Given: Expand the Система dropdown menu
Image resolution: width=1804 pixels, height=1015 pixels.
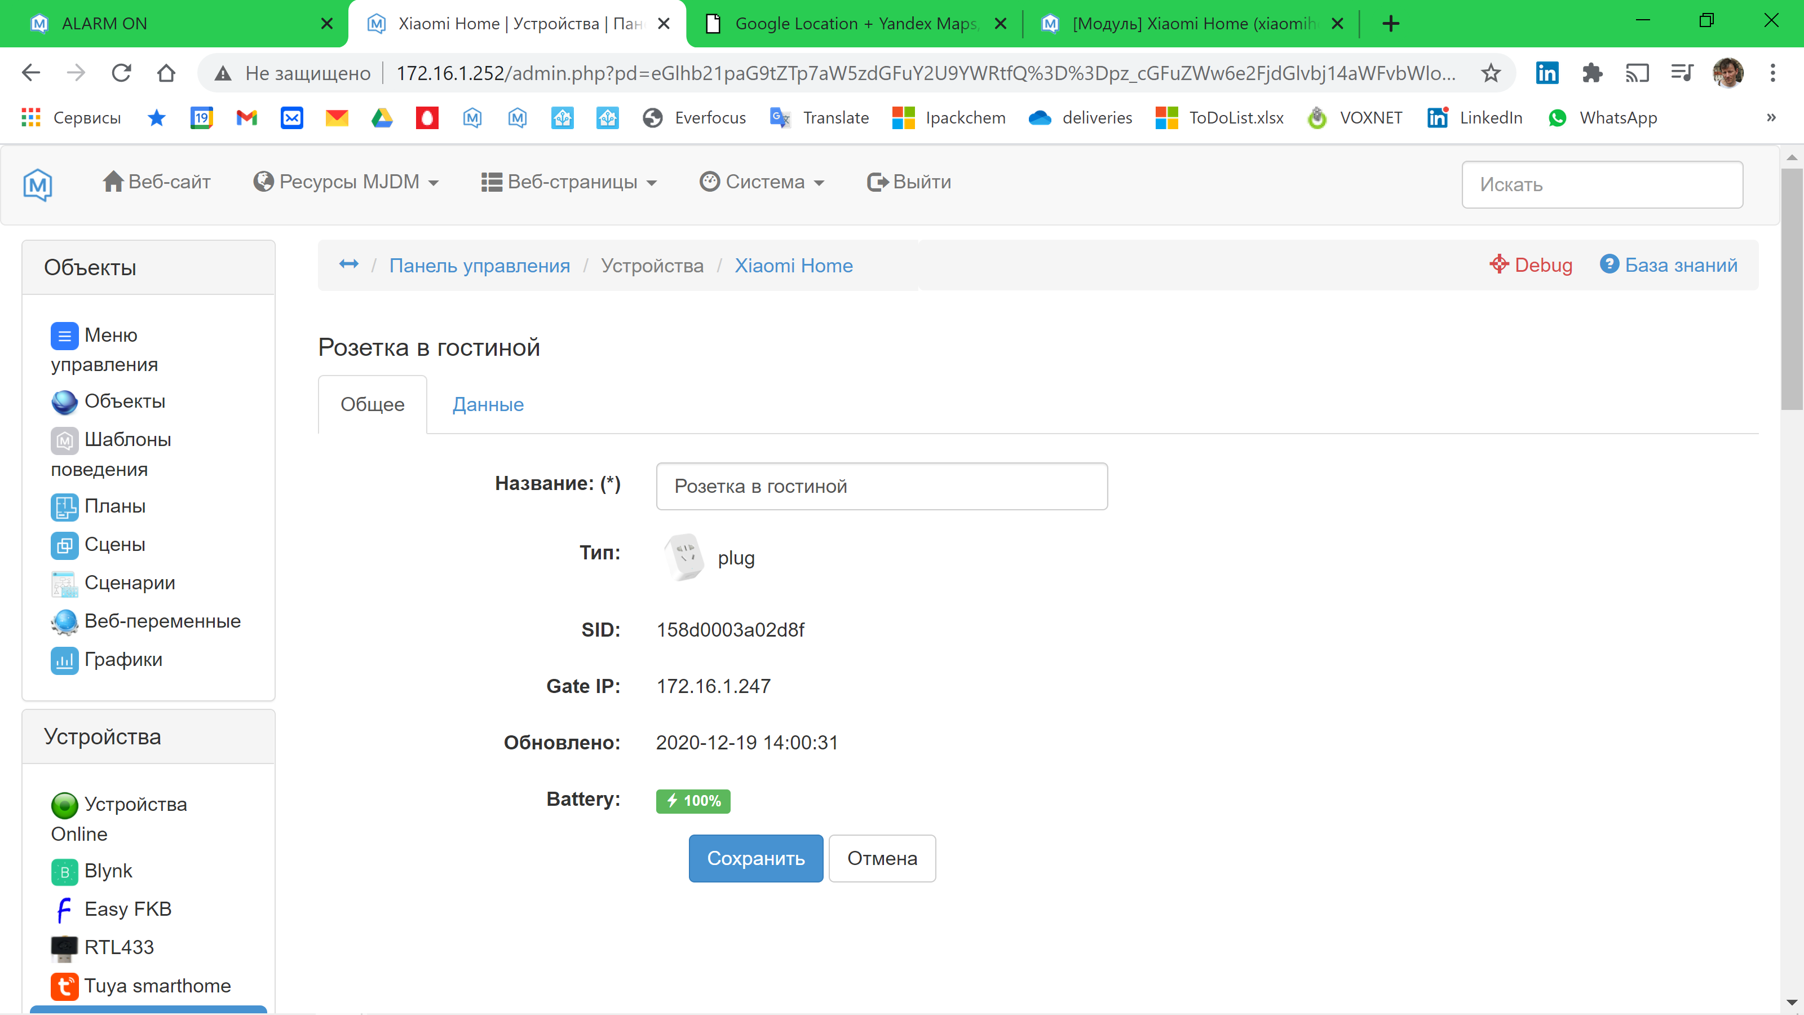Looking at the screenshot, I should click(763, 182).
